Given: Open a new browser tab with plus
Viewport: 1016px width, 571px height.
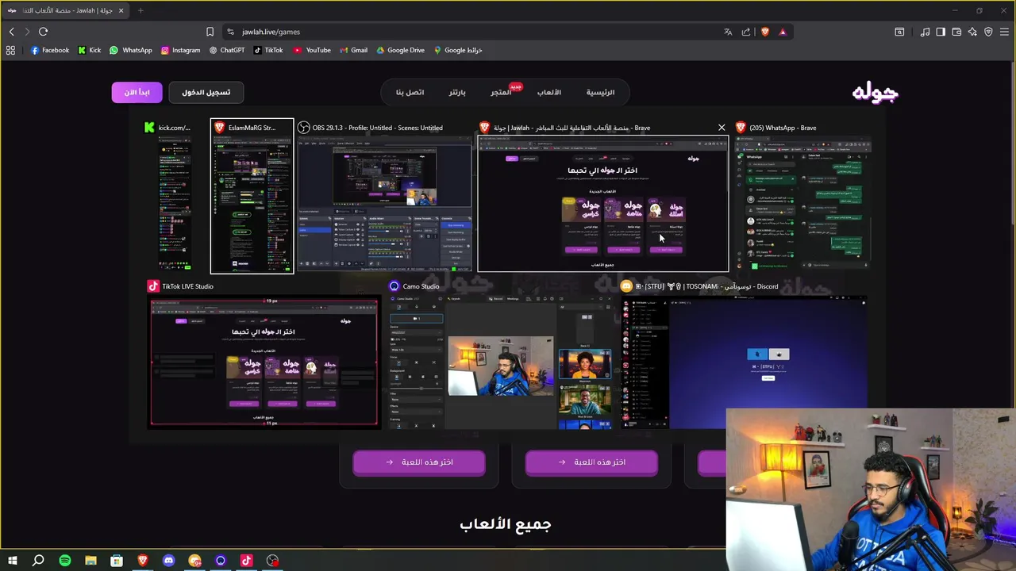Looking at the screenshot, I should point(140,10).
